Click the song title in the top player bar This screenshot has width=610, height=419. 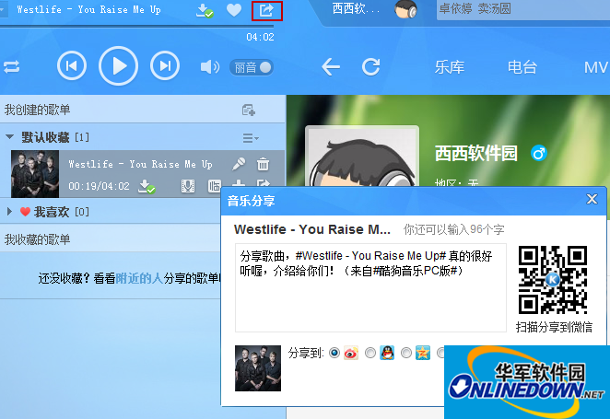tap(88, 10)
